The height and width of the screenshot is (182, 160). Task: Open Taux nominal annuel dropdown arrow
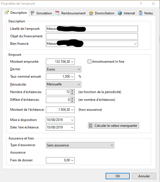pos(72,77)
